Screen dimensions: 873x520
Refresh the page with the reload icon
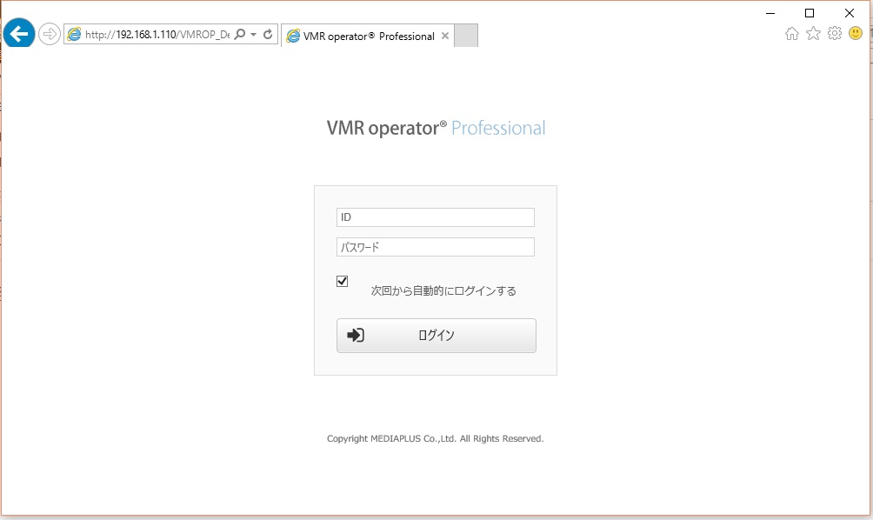[x=268, y=34]
